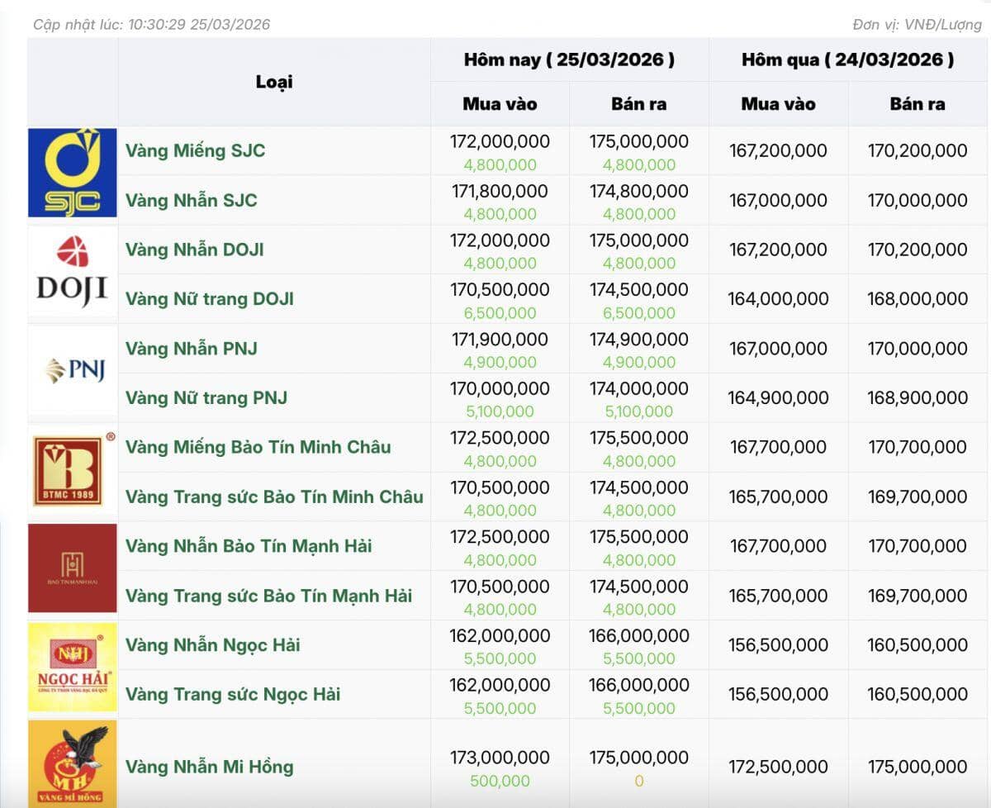Select Vàng Nhẫn SJC yesterday sell price 170,000,000
991x808 pixels.
918,201
